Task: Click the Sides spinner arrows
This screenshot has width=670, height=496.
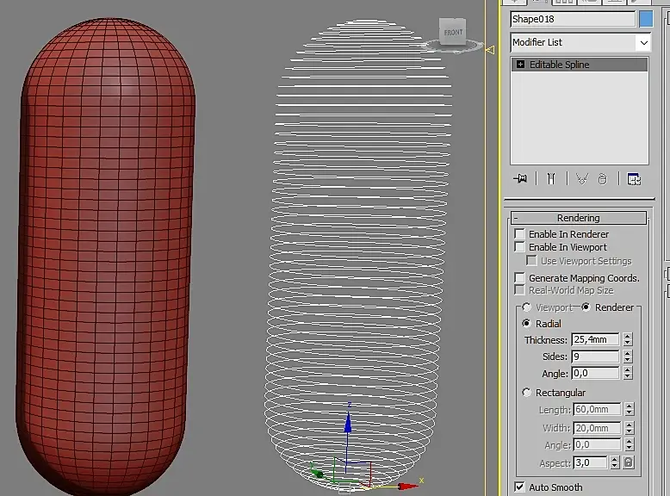Action: pyautogui.click(x=628, y=356)
